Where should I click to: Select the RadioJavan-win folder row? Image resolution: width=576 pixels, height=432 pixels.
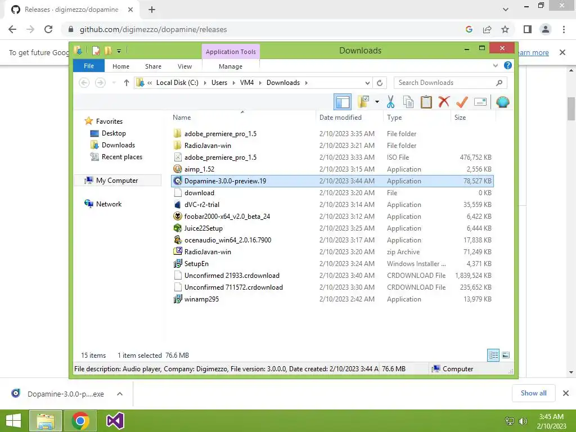click(x=332, y=146)
